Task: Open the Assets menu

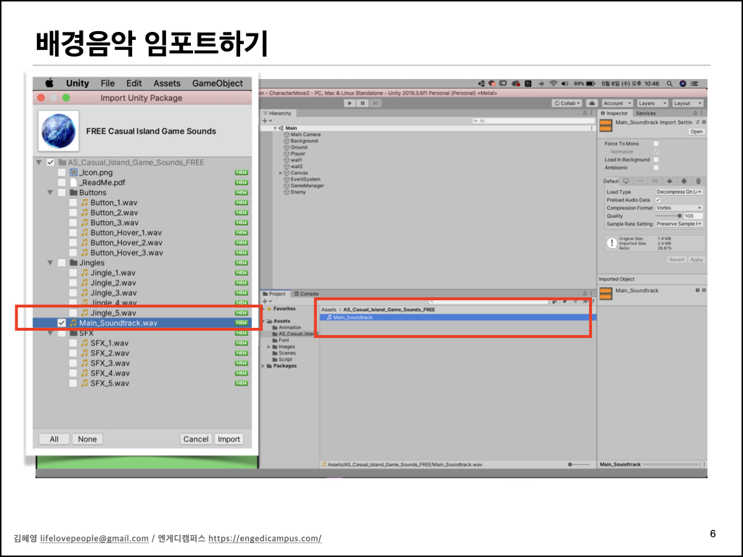Action: [x=167, y=83]
